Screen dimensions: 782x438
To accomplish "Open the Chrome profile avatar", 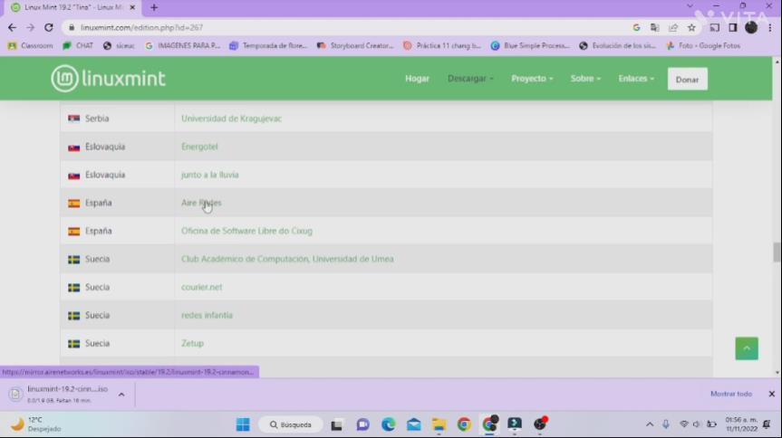I will click(751, 28).
